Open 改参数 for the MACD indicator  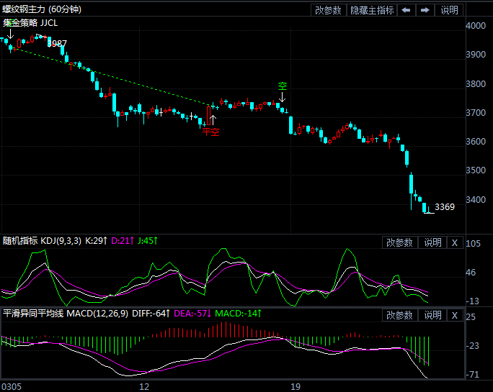[399, 315]
